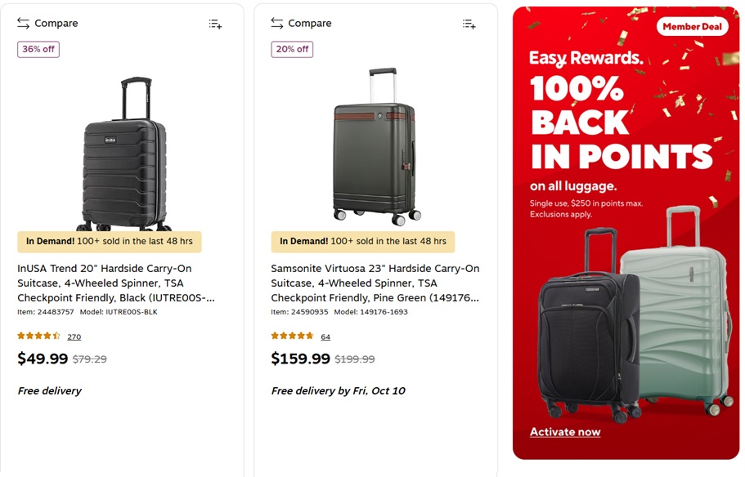
Task: Click the compare arrows icon for Samsonite suitcase
Action: click(x=277, y=24)
